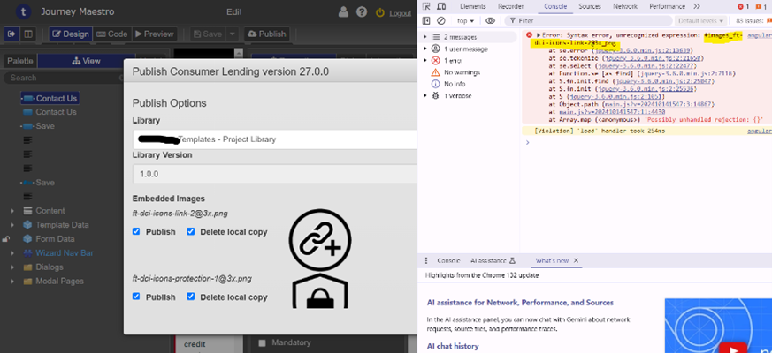The height and width of the screenshot is (353, 772).
Task: Expand the Content tree node
Action: tap(11, 211)
